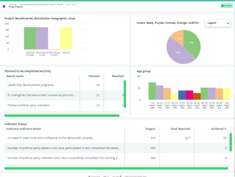235x177 pixels.
Task: Select the Trained political party members row
Action: 64,105
